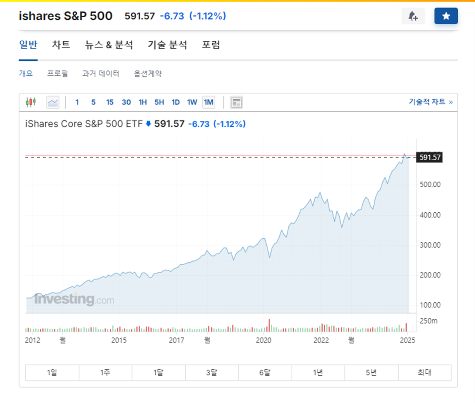Select the 1-minute interval
The height and width of the screenshot is (403, 475).
pyautogui.click(x=77, y=102)
